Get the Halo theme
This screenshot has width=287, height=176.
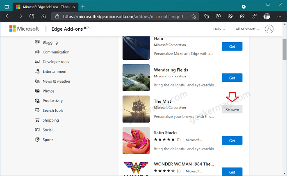(x=232, y=46)
